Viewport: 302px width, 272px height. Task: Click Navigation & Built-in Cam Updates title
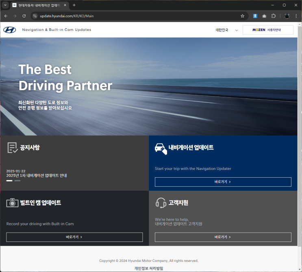point(56,30)
